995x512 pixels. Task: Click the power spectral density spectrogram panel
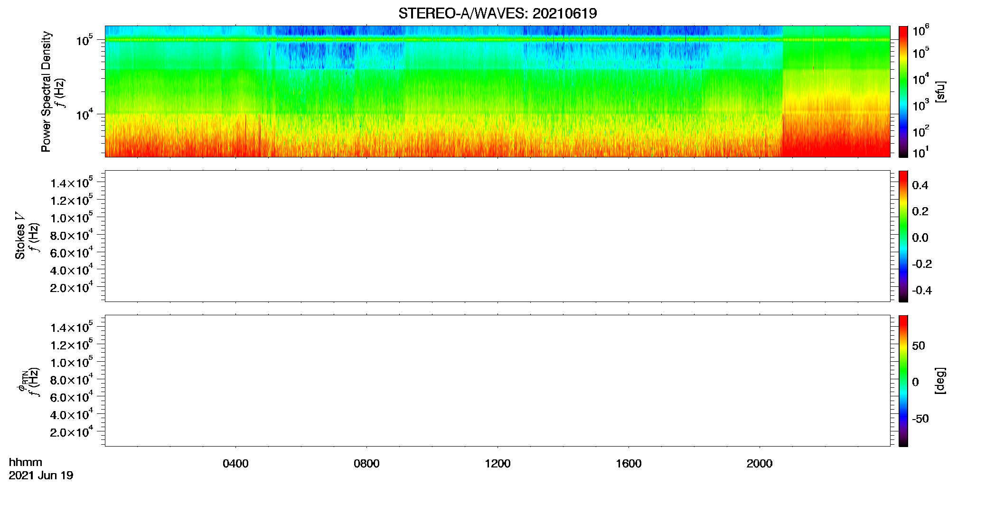(497, 91)
